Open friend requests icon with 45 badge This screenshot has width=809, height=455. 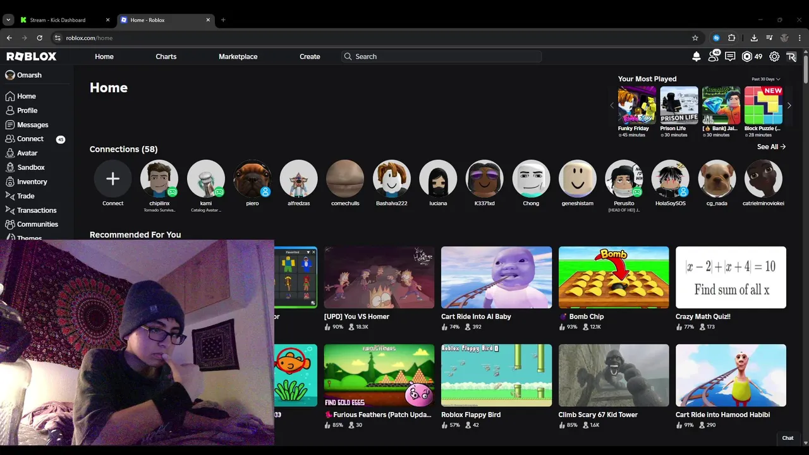(714, 56)
